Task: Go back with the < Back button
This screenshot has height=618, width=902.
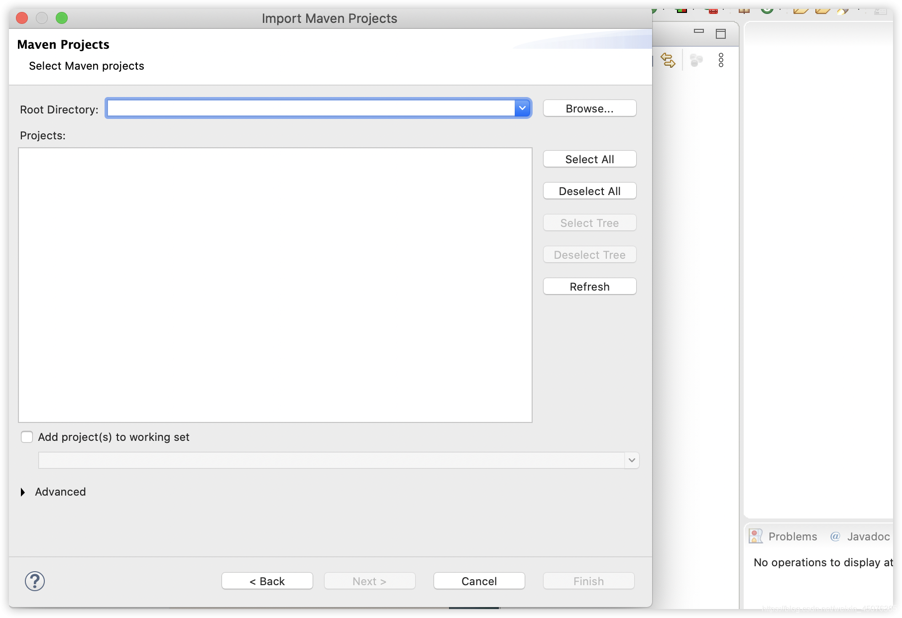Action: coord(267,581)
